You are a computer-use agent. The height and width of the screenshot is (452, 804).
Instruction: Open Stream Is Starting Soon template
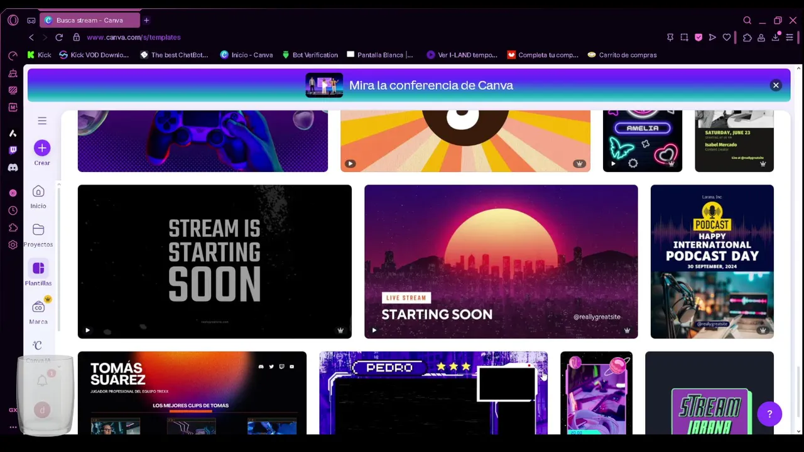pyautogui.click(x=214, y=261)
